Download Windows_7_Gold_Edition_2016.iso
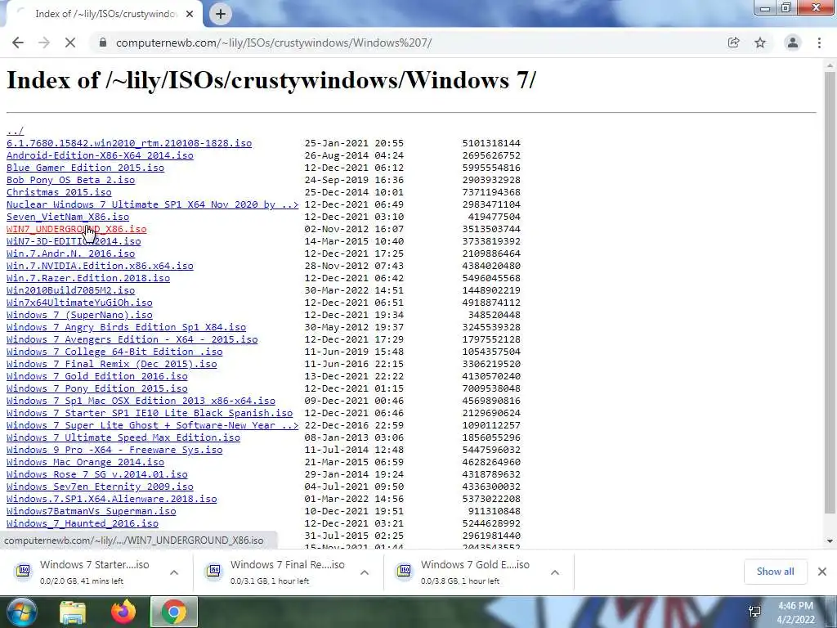 97,376
